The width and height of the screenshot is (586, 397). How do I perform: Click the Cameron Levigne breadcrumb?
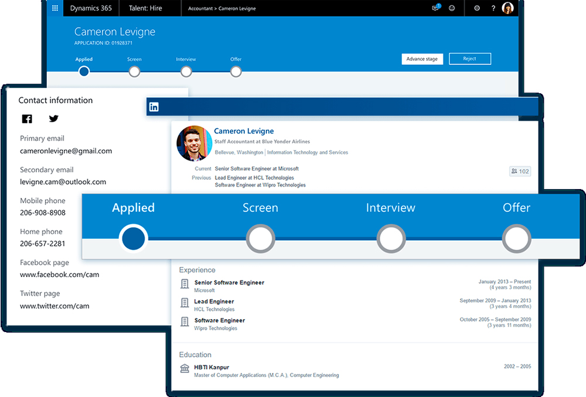point(237,9)
